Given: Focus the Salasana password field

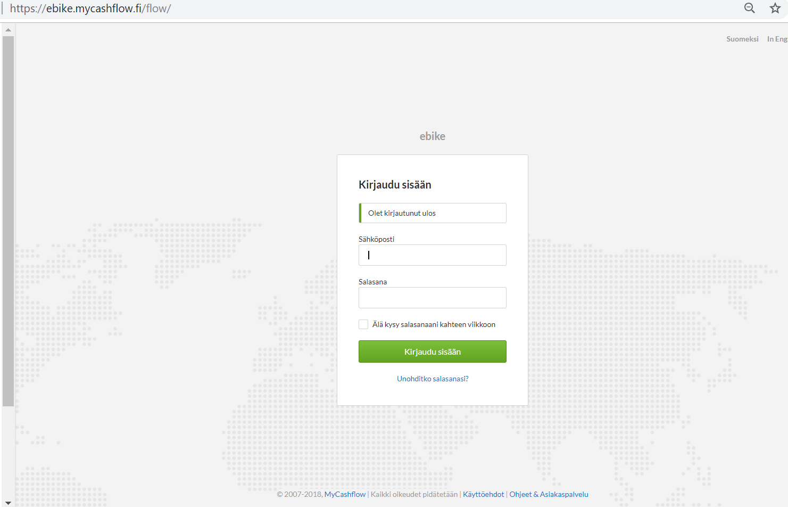Looking at the screenshot, I should (x=433, y=298).
